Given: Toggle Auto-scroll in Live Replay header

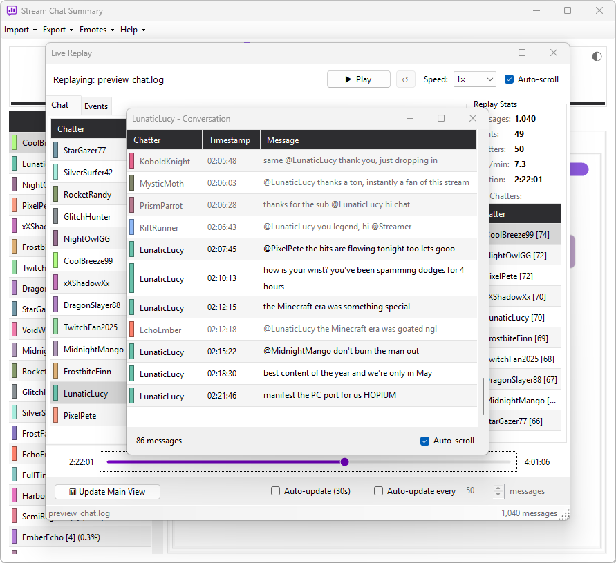Looking at the screenshot, I should click(532, 79).
